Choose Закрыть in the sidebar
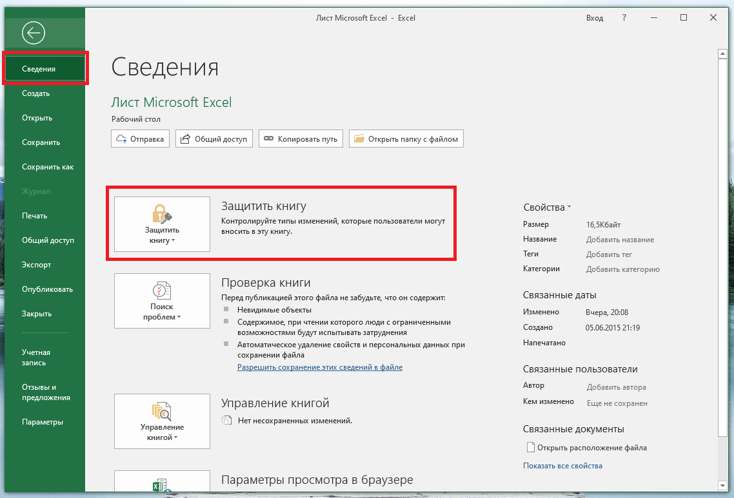Screen dimensions: 734x498 pos(45,314)
